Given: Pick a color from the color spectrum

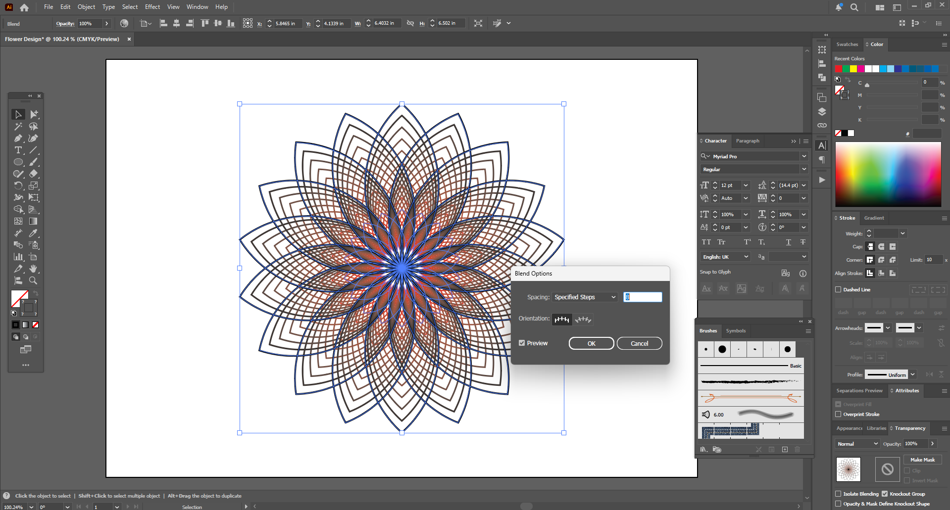Looking at the screenshot, I should tap(888, 174).
